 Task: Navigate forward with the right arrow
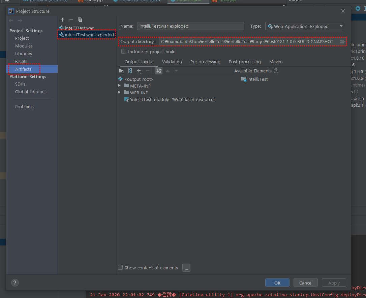point(20,21)
